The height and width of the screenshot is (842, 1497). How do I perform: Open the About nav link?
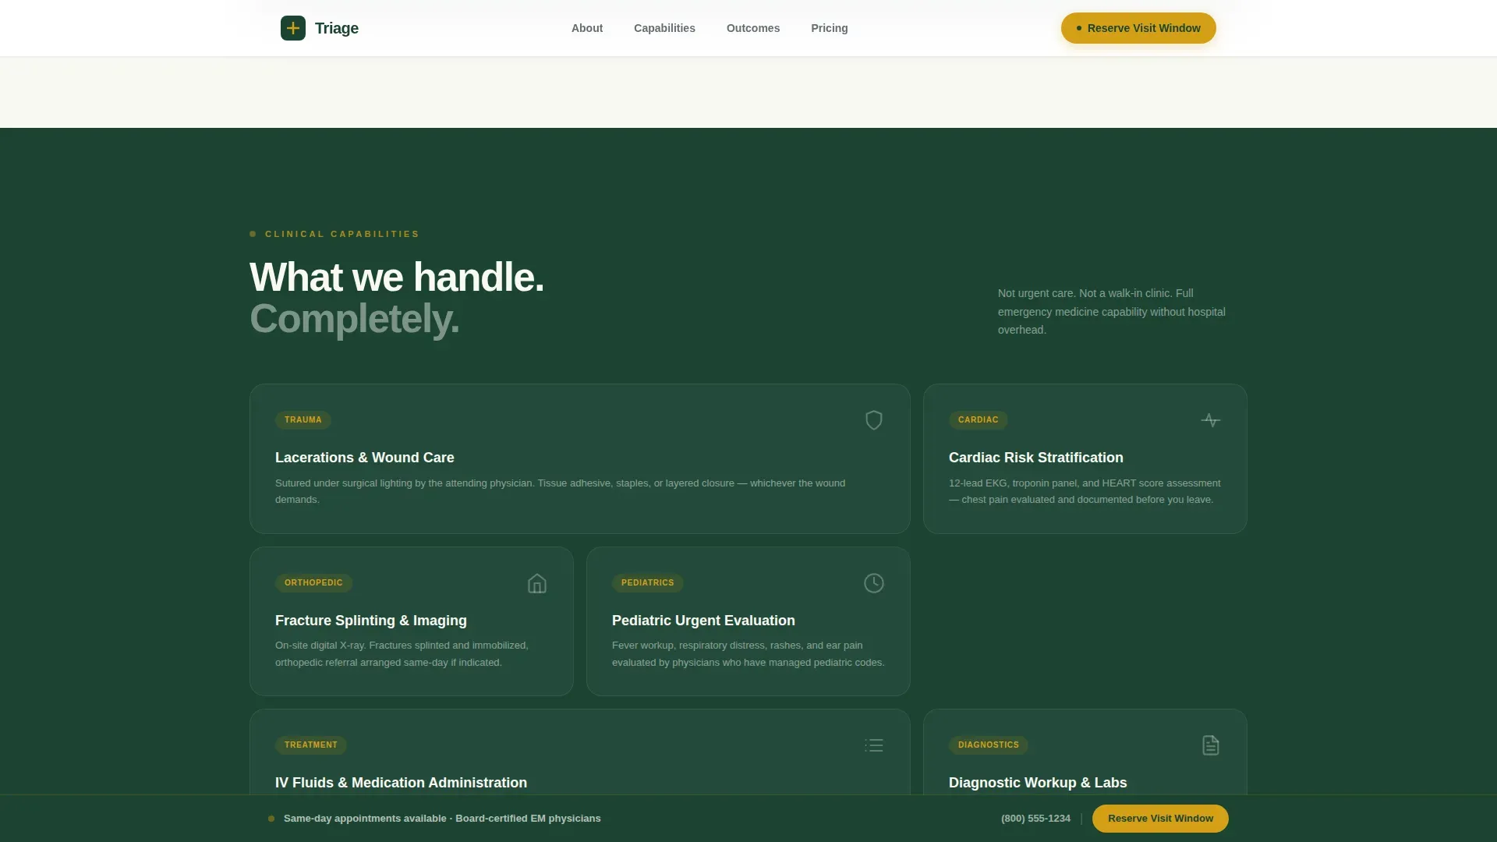(x=587, y=28)
